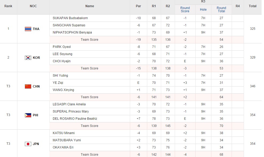Select the YE Ziqi name cell
Screen dimensions: 264x157
pos(58,83)
